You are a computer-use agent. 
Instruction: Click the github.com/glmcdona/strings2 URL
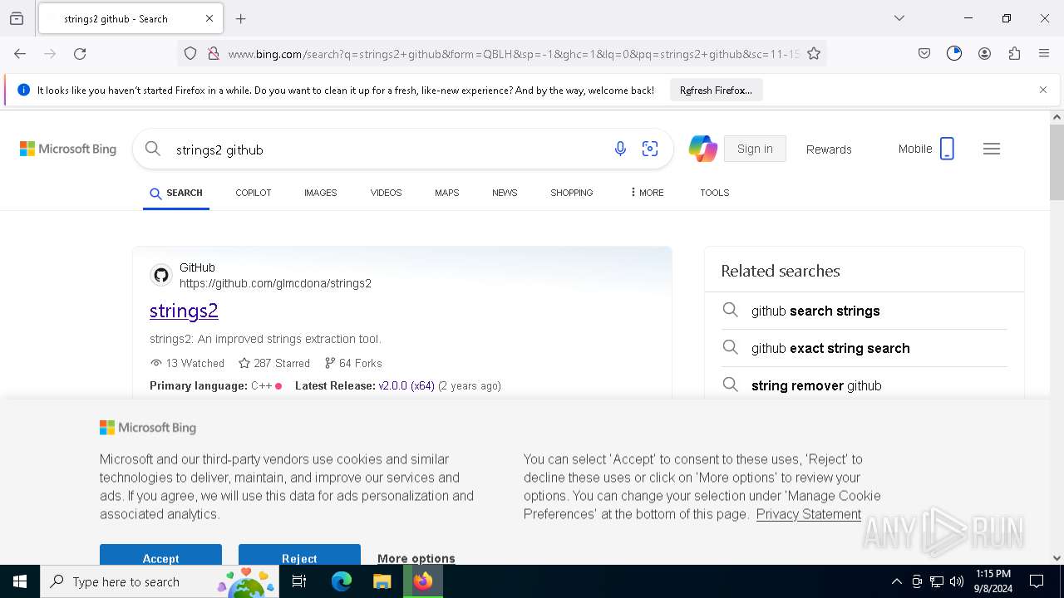(x=275, y=283)
